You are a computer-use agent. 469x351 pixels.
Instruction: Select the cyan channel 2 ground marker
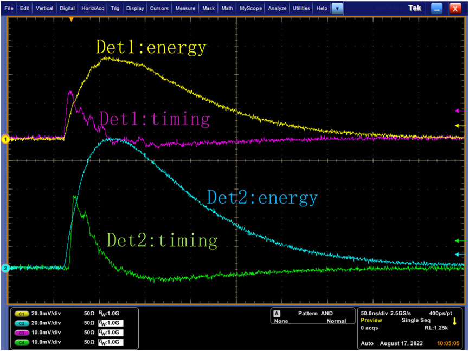coord(5,268)
